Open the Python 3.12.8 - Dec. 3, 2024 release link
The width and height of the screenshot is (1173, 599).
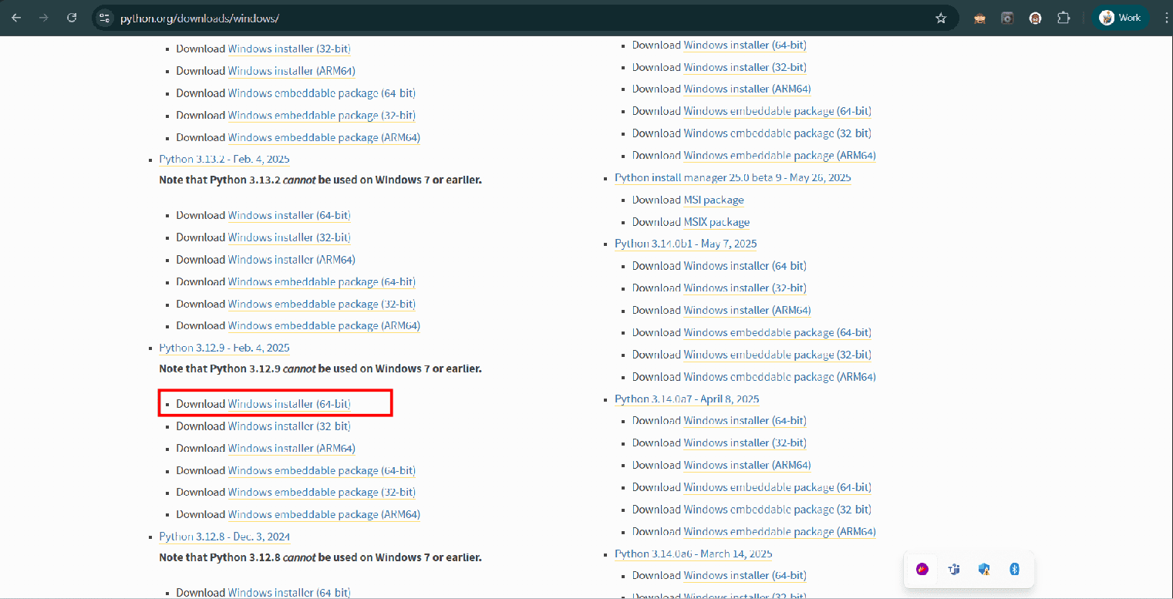click(x=224, y=537)
